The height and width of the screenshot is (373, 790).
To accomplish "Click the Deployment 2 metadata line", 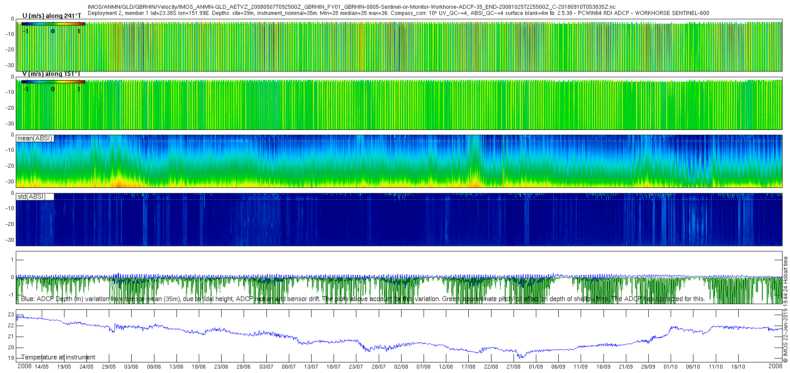I will [399, 13].
